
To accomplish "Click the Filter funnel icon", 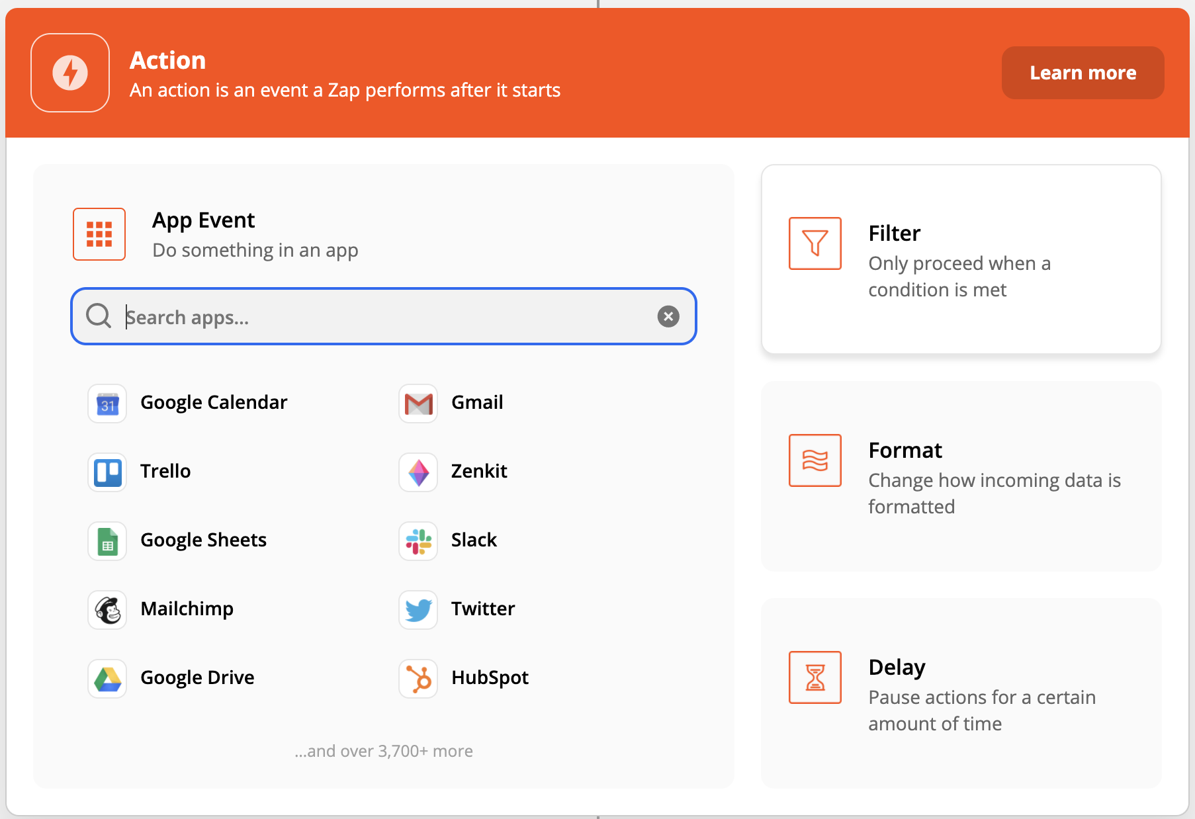I will pos(815,243).
